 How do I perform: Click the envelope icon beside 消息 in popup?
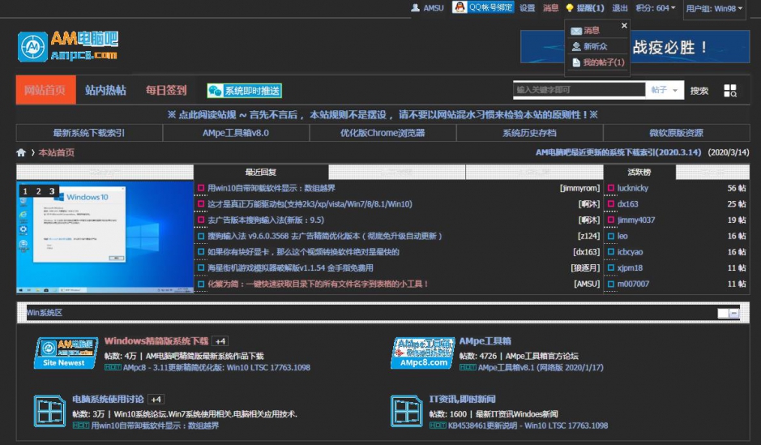[576, 31]
